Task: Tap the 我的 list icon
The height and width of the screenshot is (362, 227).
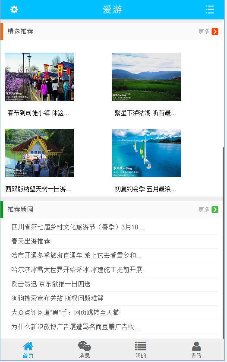Action: [x=141, y=346]
